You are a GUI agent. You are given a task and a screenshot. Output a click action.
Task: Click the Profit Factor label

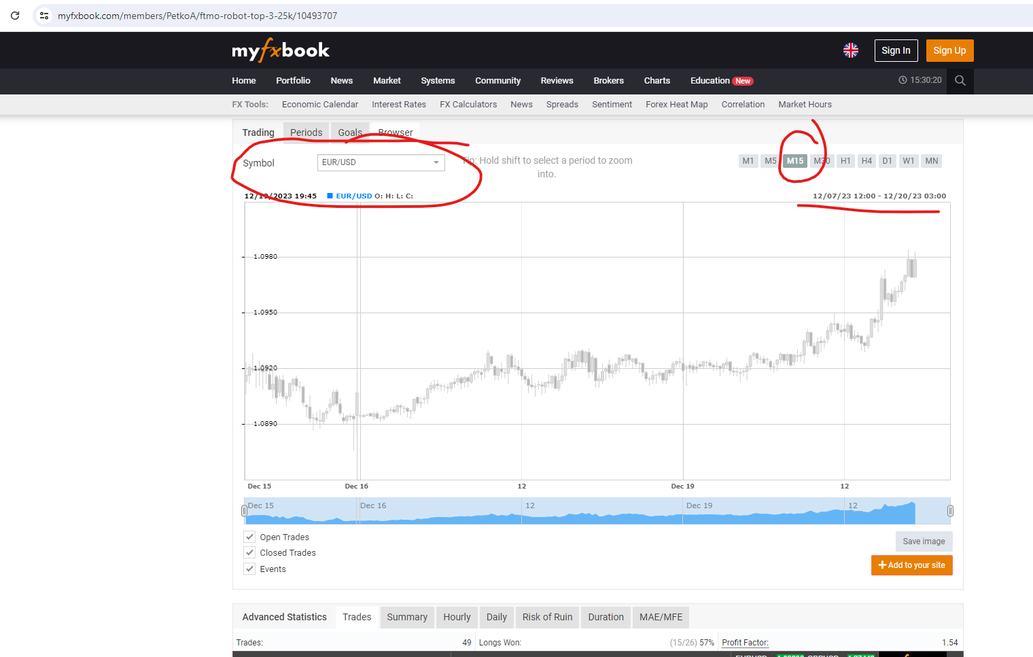[x=745, y=643]
